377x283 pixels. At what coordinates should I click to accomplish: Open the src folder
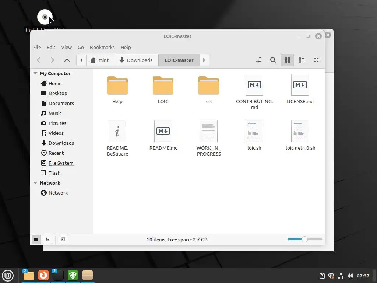[x=209, y=90]
